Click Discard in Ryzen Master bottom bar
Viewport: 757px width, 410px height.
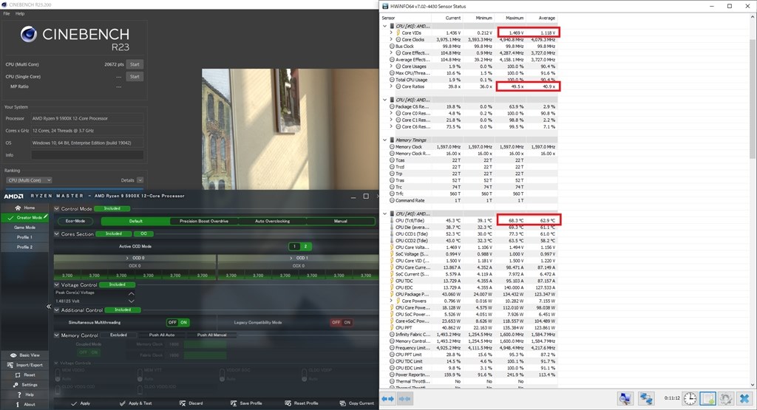[191, 403]
